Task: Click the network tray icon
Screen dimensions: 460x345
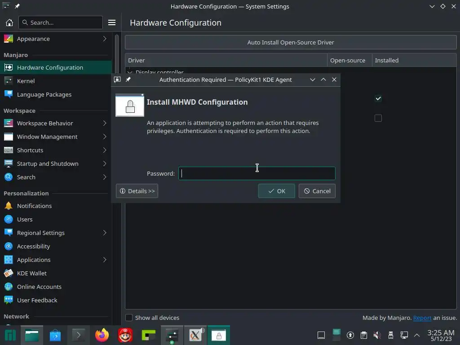Action: click(404, 335)
